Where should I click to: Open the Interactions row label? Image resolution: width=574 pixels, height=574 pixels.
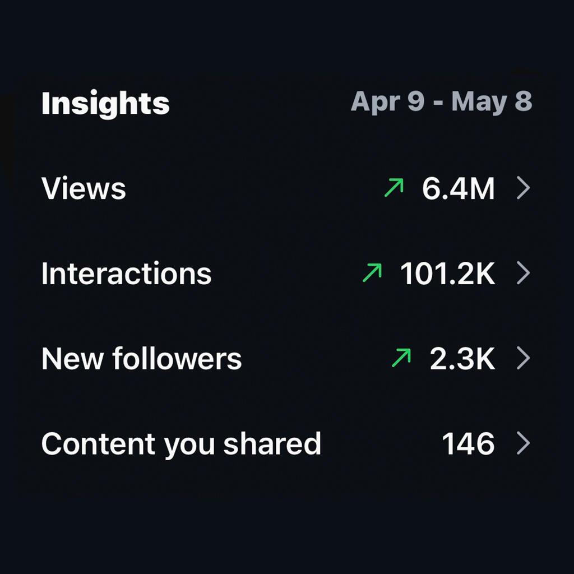point(126,273)
